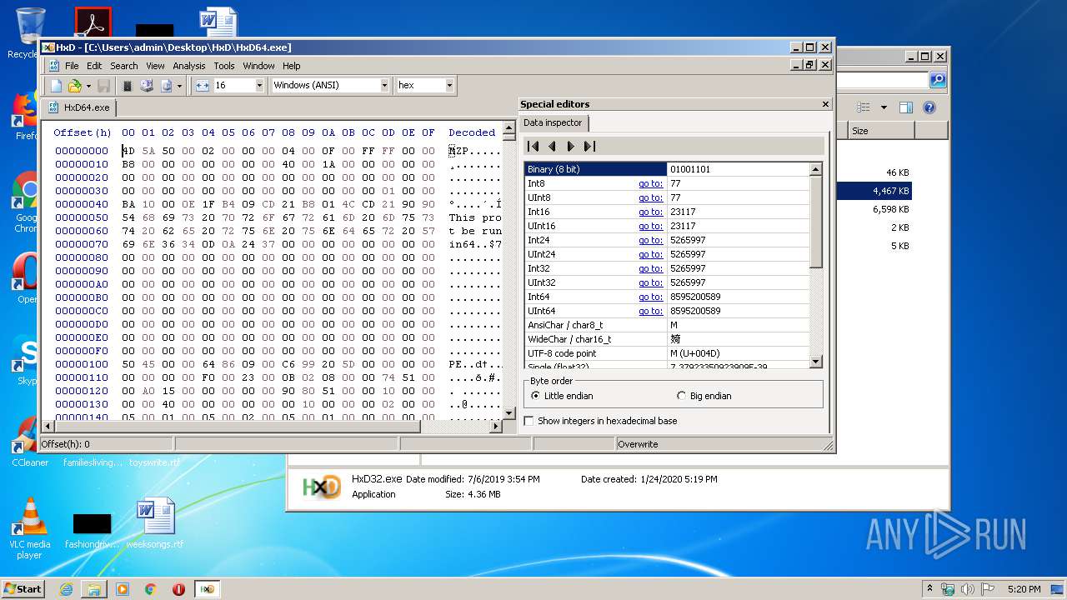Open the Tools menu
The height and width of the screenshot is (600, 1067).
click(223, 66)
